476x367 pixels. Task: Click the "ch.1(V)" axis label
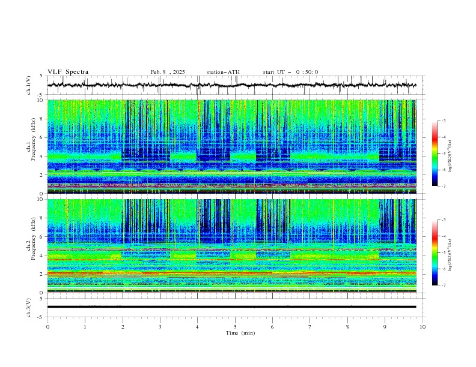pyautogui.click(x=29, y=85)
